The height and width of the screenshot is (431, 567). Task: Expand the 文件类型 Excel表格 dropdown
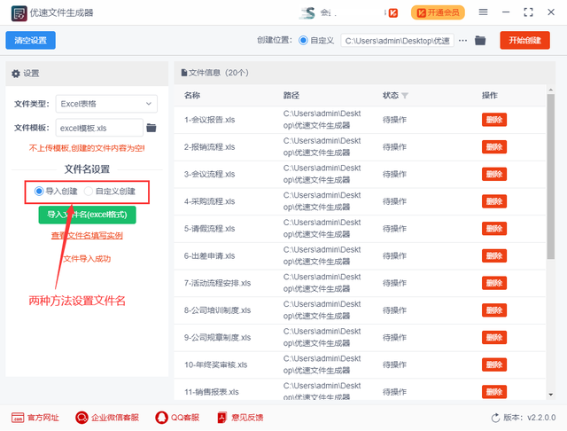pyautogui.click(x=106, y=104)
